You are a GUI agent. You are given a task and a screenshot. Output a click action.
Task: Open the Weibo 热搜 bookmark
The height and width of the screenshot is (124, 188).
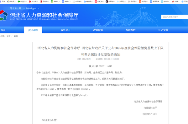tap(175, 2)
